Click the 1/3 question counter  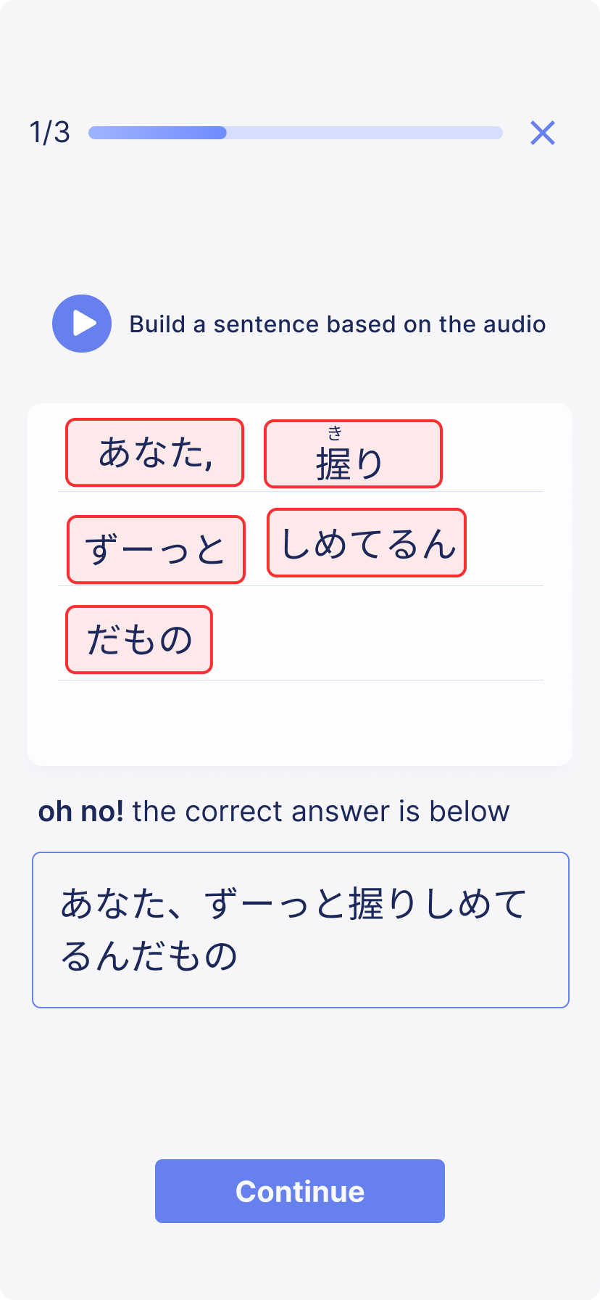point(49,133)
